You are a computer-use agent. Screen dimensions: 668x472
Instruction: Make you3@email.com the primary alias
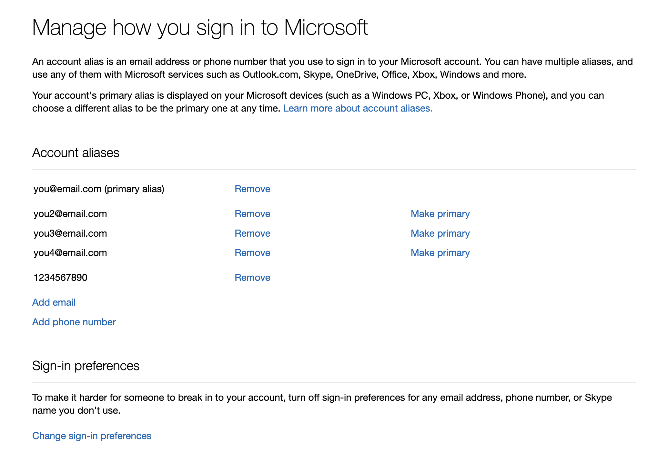[x=440, y=233]
